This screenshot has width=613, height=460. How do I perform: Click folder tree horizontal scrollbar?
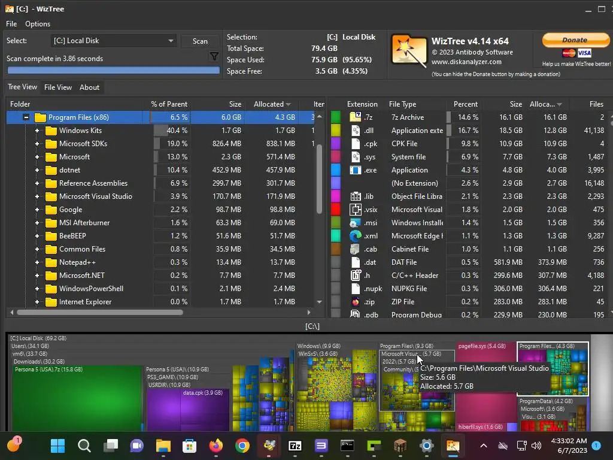(100, 312)
